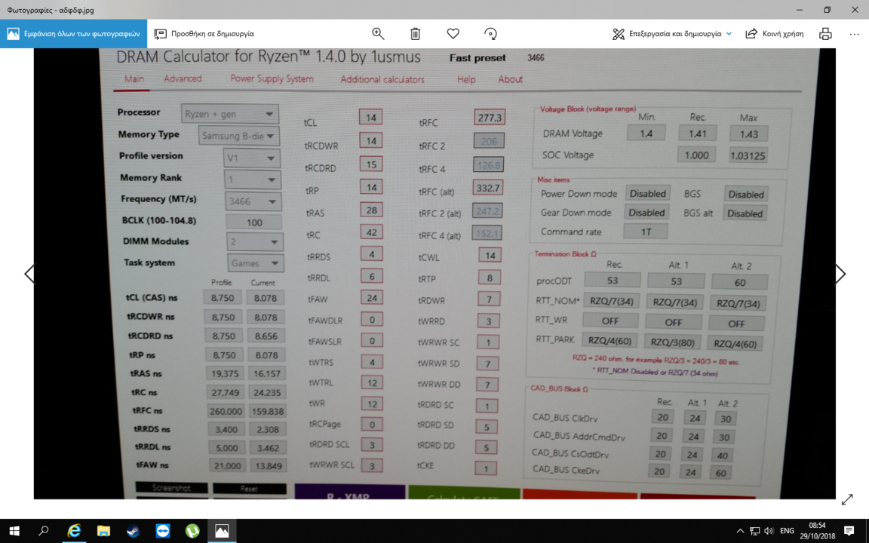The image size is (869, 543).
Task: Click procODT Alt. 2 value 60
Action: (x=740, y=282)
